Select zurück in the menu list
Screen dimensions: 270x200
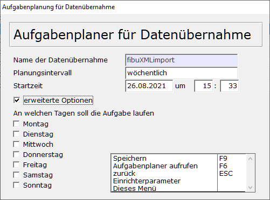click(164, 173)
